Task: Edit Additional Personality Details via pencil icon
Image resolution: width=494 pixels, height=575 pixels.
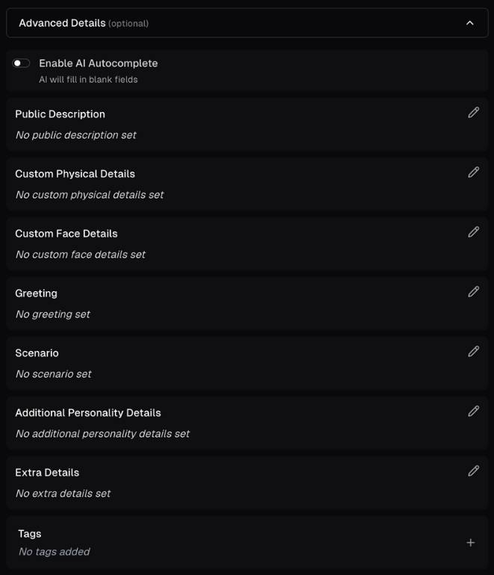Action: pos(473,411)
